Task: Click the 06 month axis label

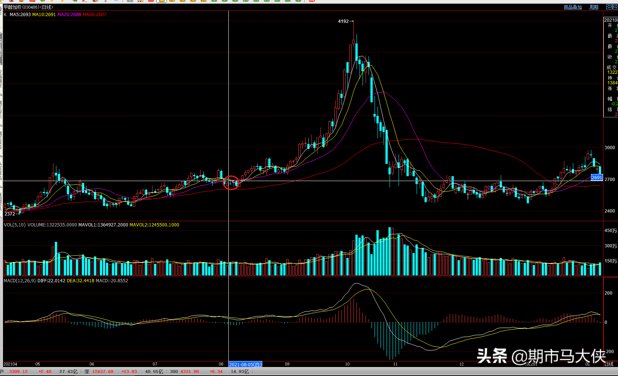Action: pos(92,364)
